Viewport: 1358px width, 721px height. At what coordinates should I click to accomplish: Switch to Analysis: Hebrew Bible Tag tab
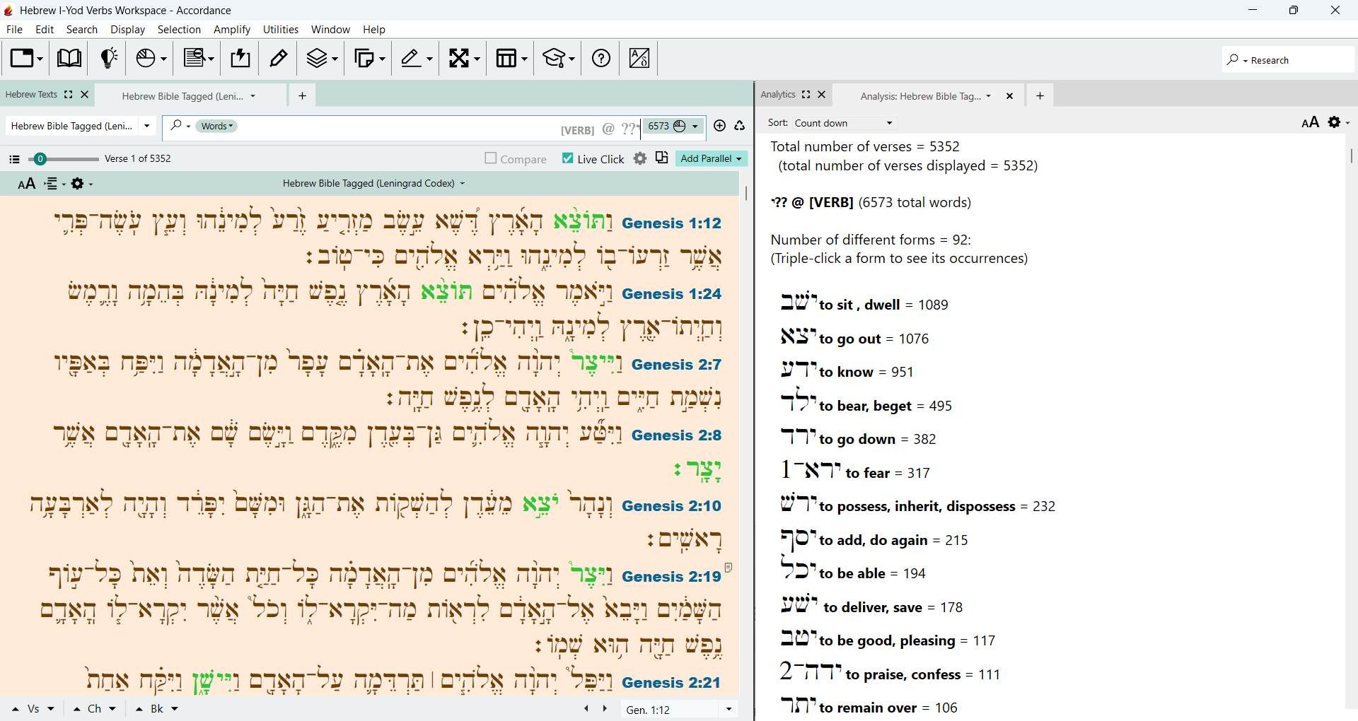click(x=920, y=96)
